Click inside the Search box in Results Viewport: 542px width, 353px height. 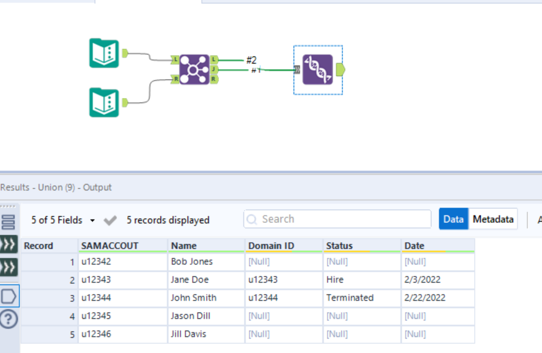pos(336,218)
